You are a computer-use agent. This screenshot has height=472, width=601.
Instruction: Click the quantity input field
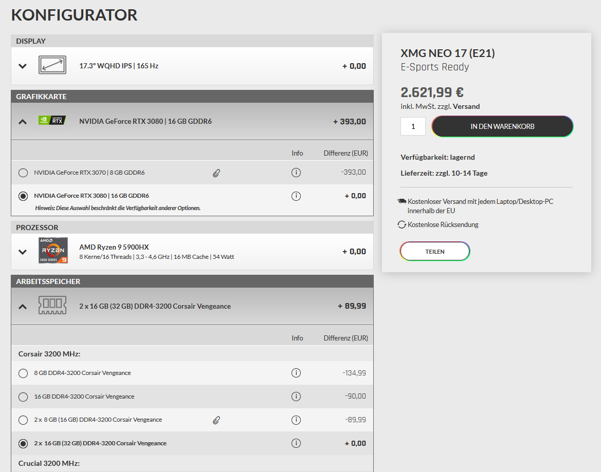click(x=413, y=126)
